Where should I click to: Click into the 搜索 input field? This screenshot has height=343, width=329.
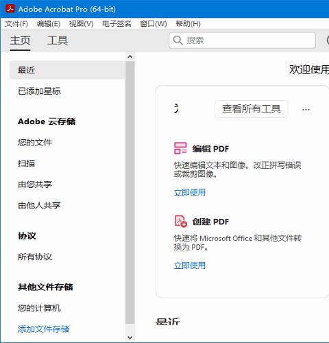(242, 40)
